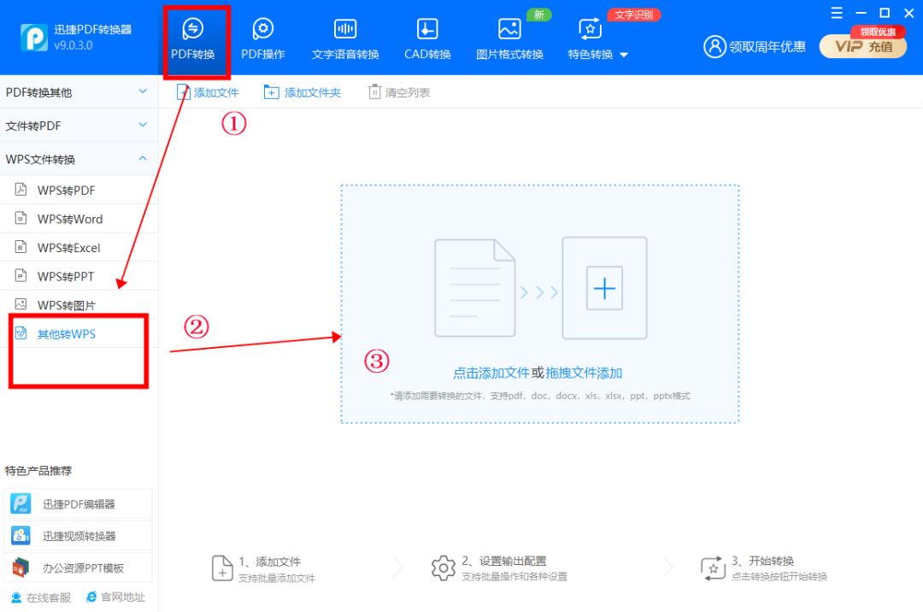Click the 迅捷PDF转换器 app logo

click(x=33, y=38)
